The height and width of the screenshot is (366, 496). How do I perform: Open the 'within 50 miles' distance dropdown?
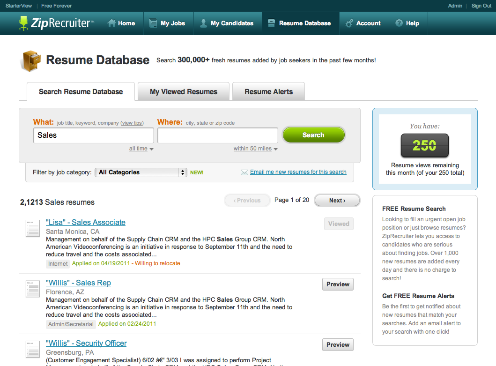tap(253, 149)
